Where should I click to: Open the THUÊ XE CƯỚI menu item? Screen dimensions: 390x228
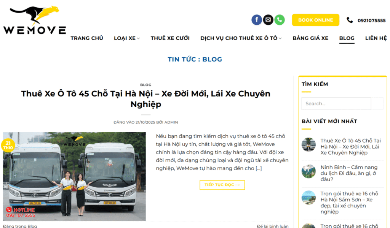(170, 38)
